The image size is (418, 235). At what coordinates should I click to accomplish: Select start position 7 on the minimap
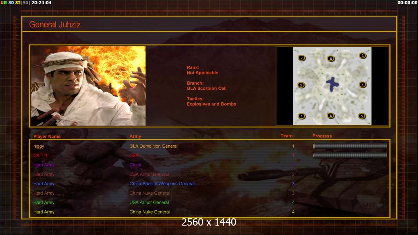pos(302,58)
